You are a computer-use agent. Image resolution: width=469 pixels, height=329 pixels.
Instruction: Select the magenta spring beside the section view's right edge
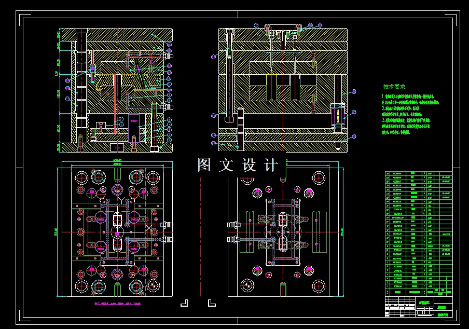(338, 115)
